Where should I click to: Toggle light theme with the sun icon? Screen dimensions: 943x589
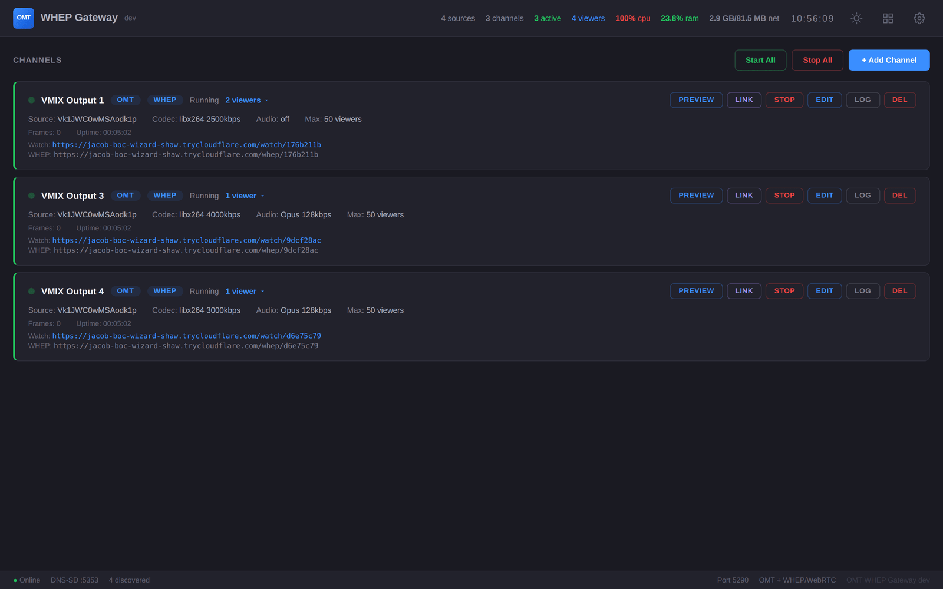tap(856, 18)
